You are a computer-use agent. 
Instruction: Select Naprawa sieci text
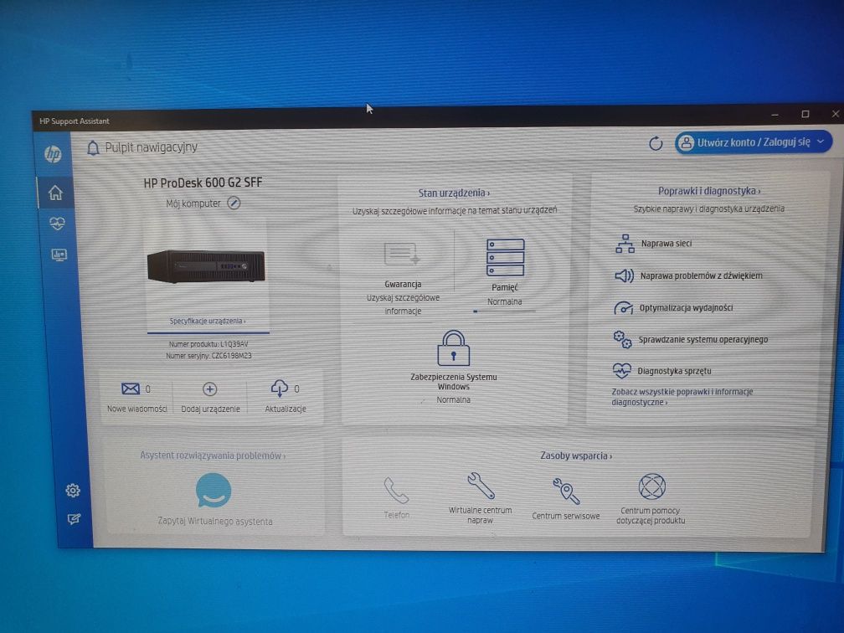click(666, 244)
